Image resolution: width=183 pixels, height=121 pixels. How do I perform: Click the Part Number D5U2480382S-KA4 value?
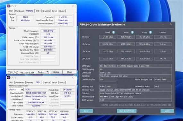(36, 103)
